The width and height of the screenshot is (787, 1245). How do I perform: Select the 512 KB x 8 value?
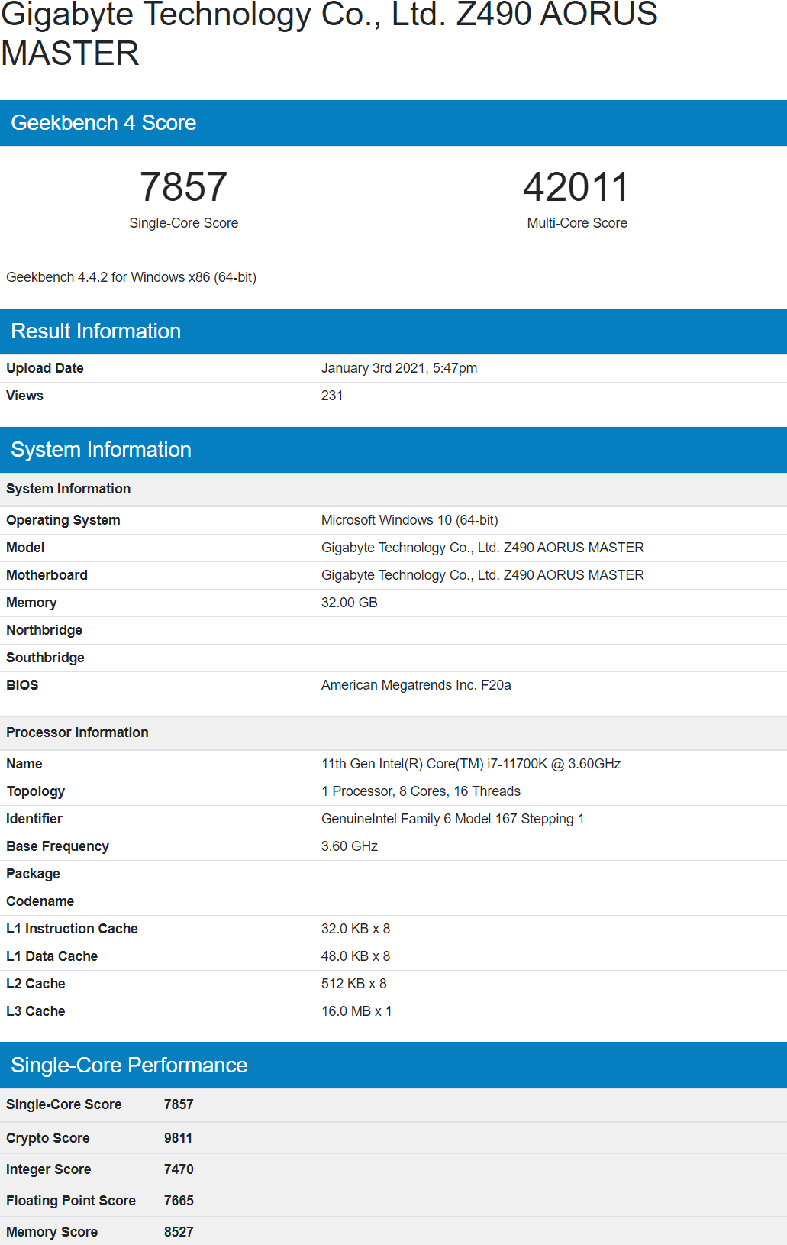tap(354, 984)
